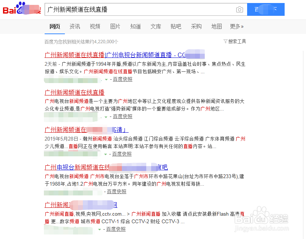
Task: Open result 广州新闻频道在线直播|广州电视台新闻频道直播
Action: 124,55
